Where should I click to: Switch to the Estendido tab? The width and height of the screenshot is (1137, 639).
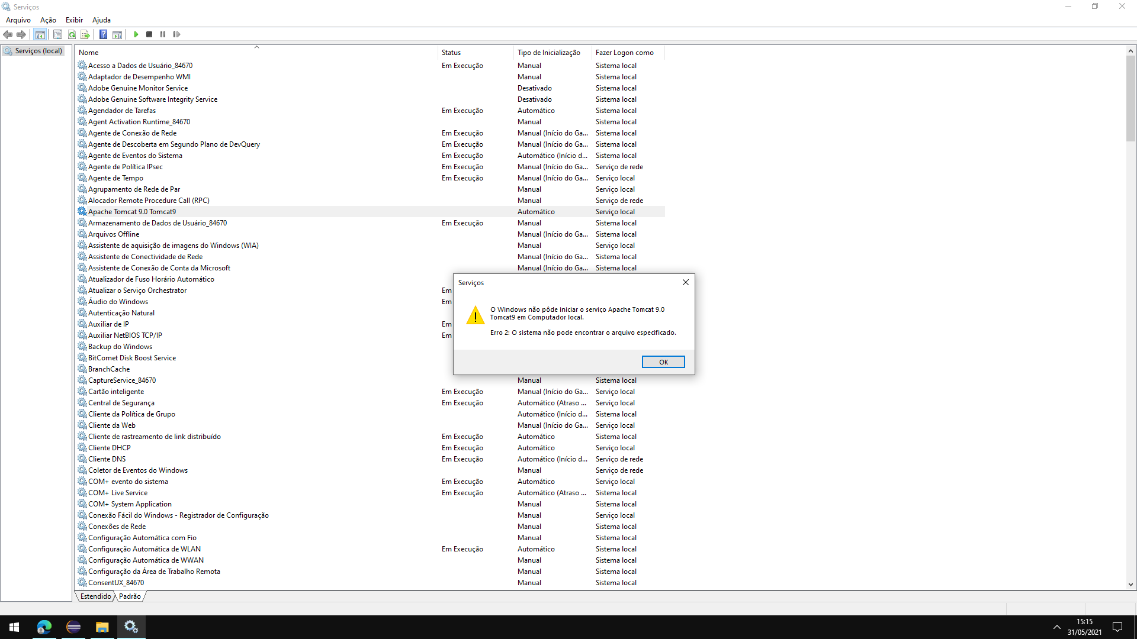[96, 596]
